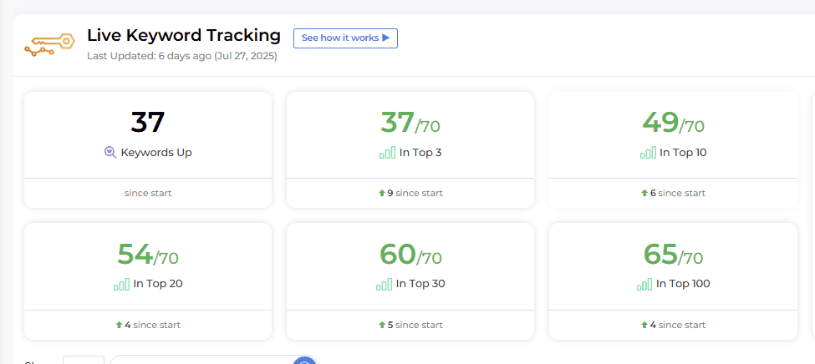Click the green up arrow in Top 10 card
The image size is (815, 364).
[x=644, y=193]
